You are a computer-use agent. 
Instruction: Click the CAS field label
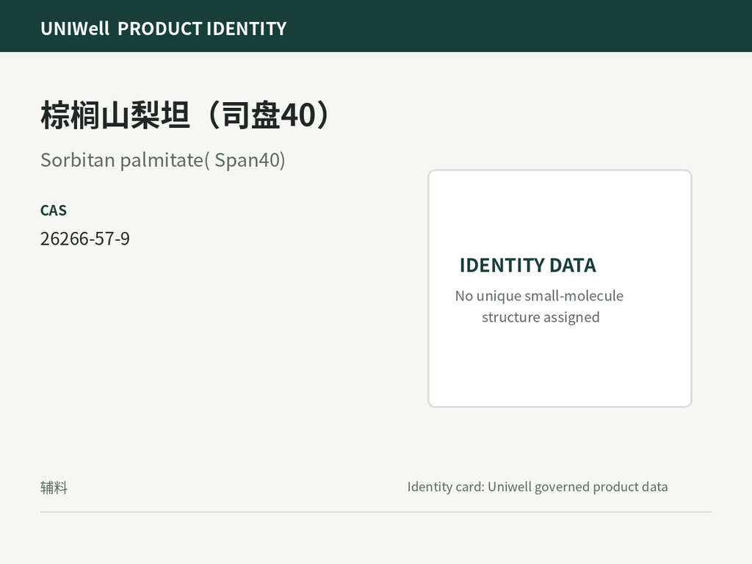[54, 211]
